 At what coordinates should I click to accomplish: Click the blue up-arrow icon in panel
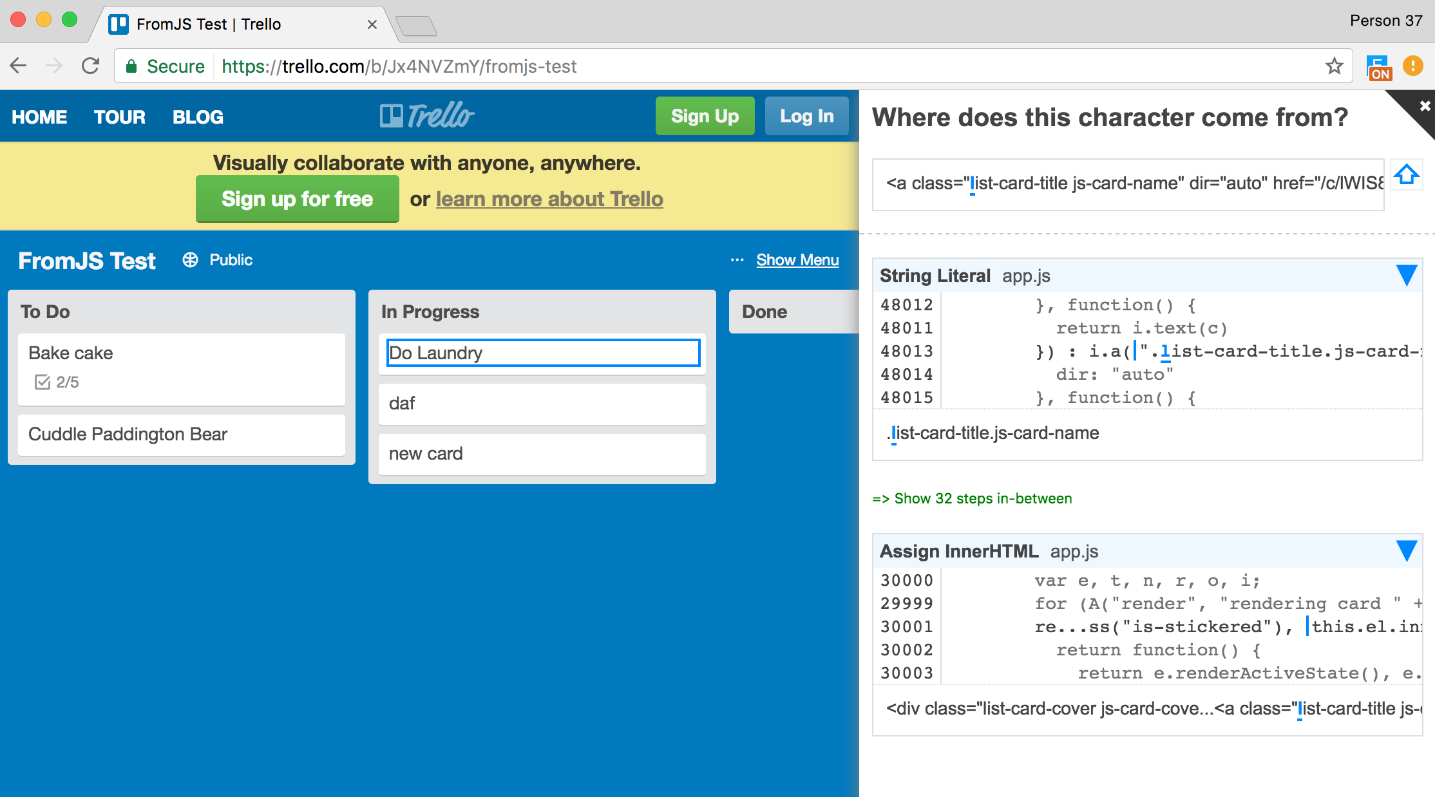click(x=1406, y=174)
